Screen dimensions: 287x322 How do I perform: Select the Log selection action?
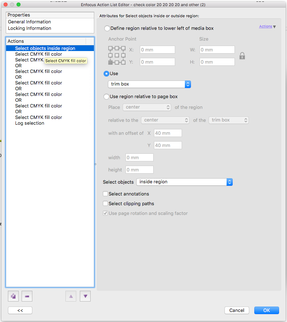(50, 123)
